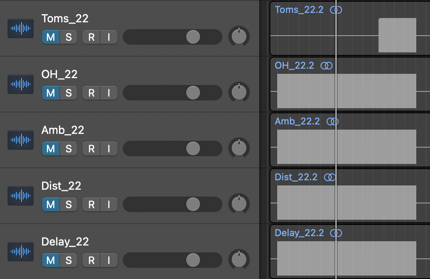Click the loop icon on Delay_22.2 region
The width and height of the screenshot is (430, 279).
336,233
